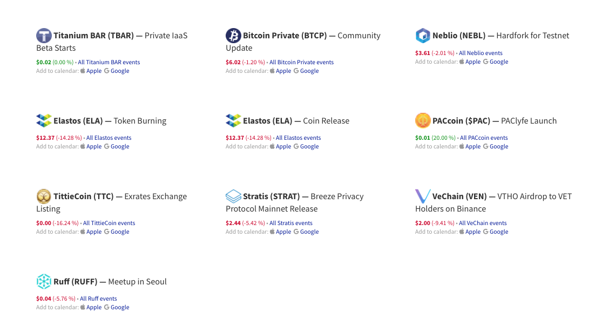609x326 pixels.
Task: Click the Stratis layered logo
Action: 233,196
